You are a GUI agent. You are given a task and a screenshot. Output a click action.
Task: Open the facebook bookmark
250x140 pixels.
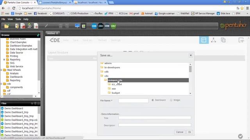41,14
